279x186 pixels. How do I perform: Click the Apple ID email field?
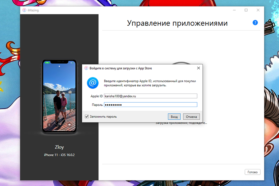151,96
